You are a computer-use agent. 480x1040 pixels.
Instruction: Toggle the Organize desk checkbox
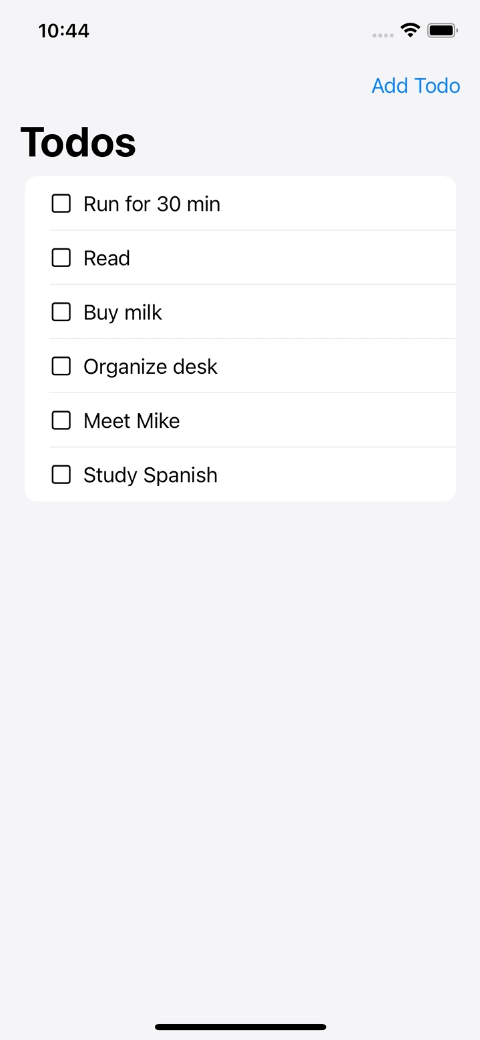pyautogui.click(x=61, y=366)
